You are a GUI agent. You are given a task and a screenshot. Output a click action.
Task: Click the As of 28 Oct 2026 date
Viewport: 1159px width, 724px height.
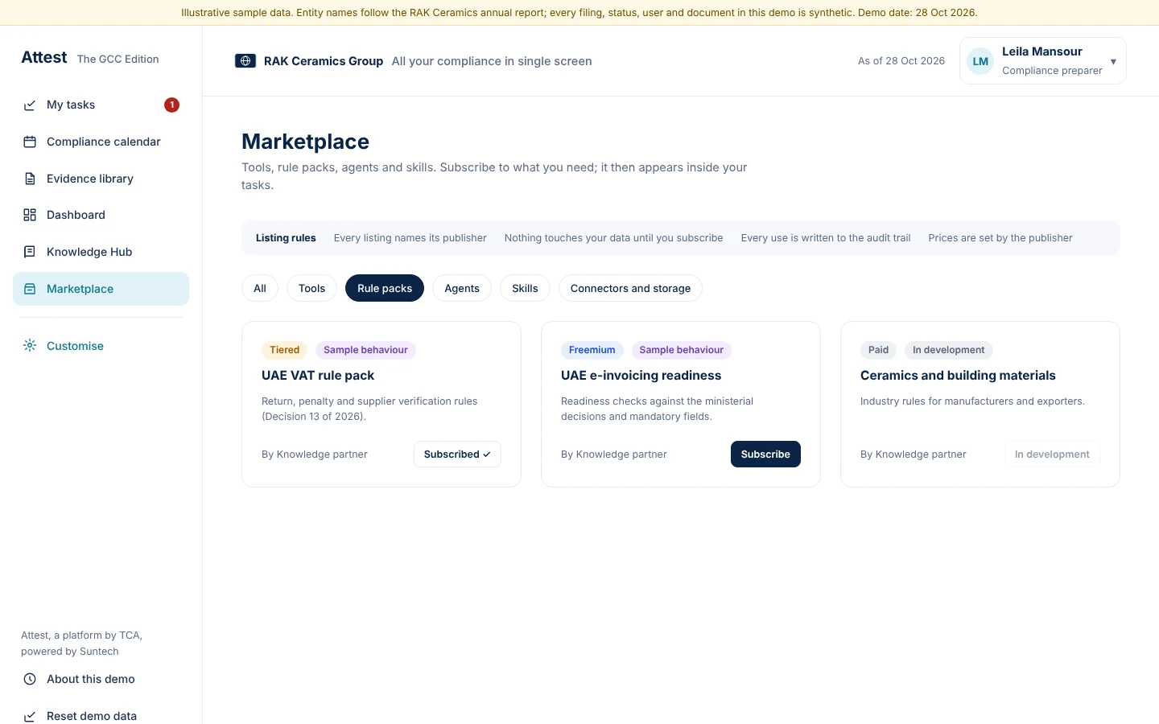click(x=901, y=61)
